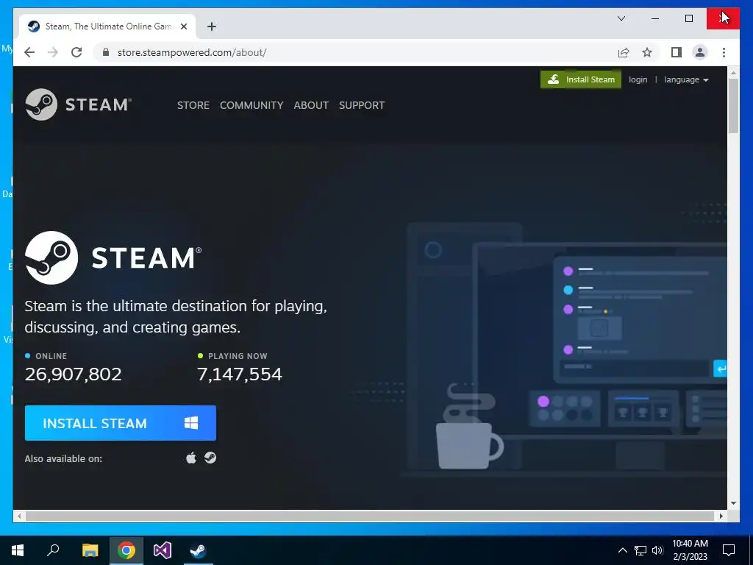The height and width of the screenshot is (565, 753).
Task: Click the green Install Steam header button
Action: pos(581,79)
